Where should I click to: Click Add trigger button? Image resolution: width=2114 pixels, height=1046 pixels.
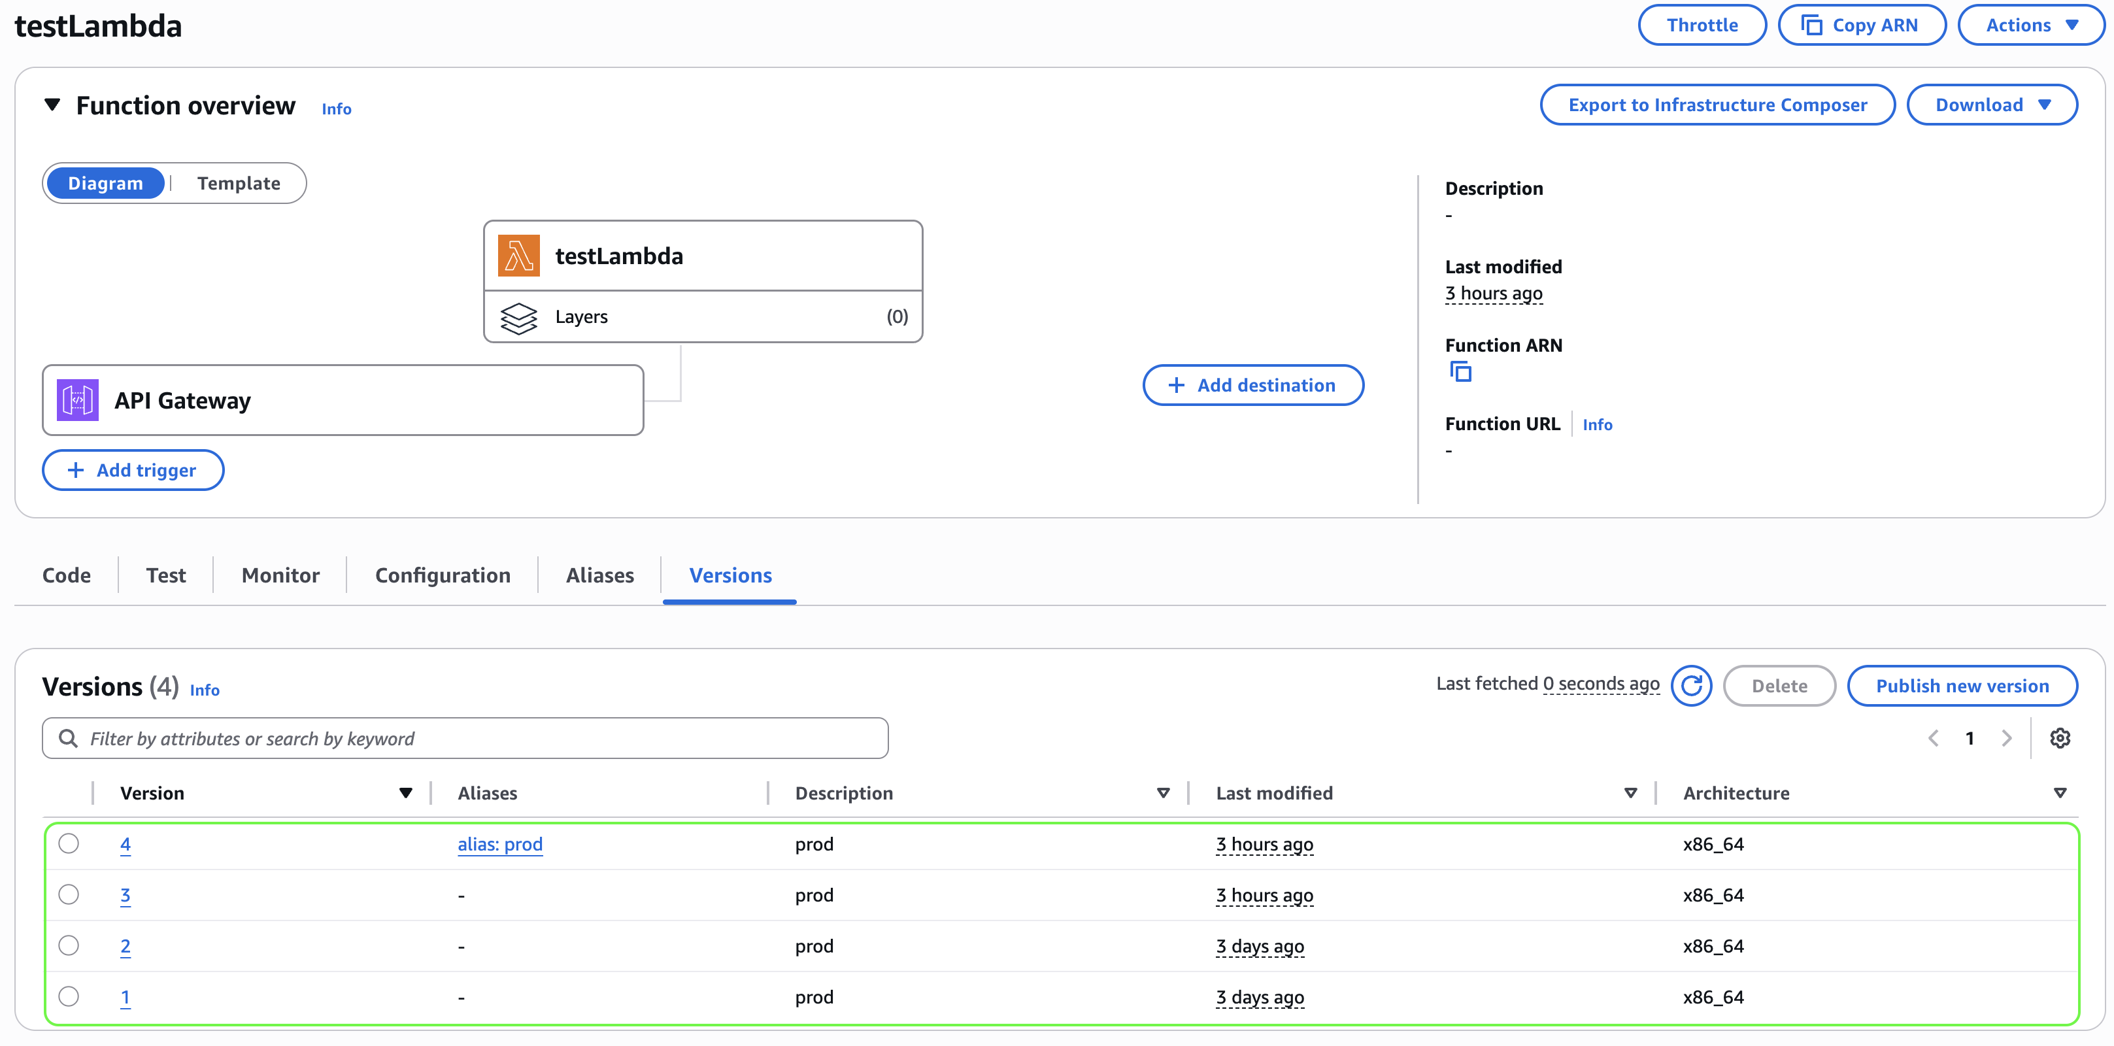[133, 471]
